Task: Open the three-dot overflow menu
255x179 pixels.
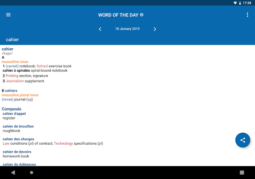Action: click(x=248, y=15)
